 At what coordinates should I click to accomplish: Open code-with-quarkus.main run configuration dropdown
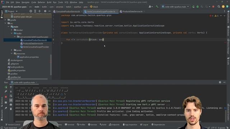coord(175,7)
